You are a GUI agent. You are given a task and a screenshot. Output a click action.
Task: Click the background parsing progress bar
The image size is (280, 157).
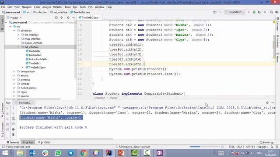click(x=205, y=147)
